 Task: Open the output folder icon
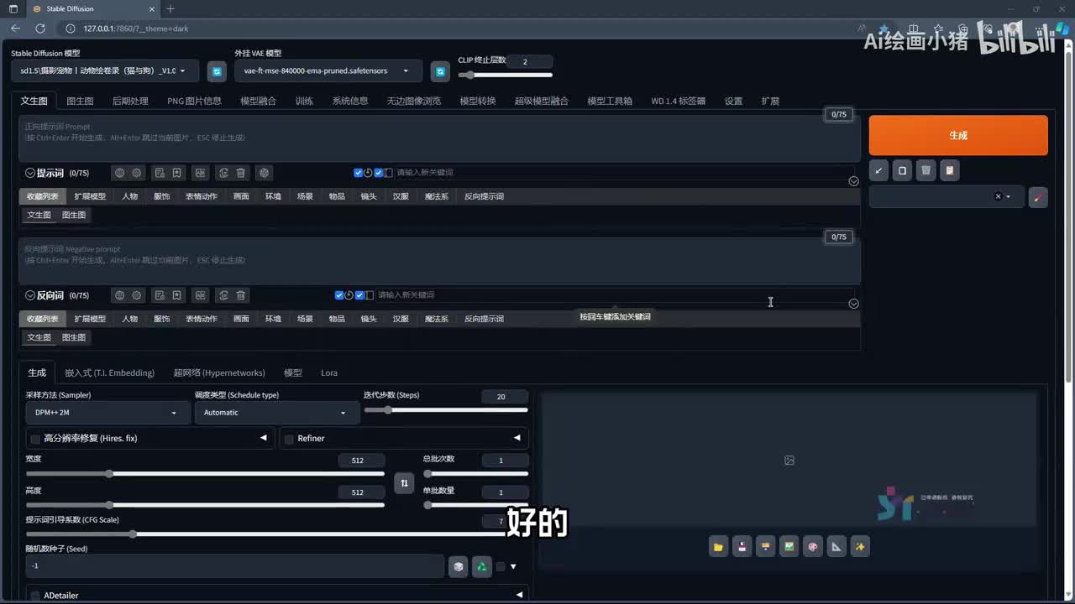[x=718, y=547]
